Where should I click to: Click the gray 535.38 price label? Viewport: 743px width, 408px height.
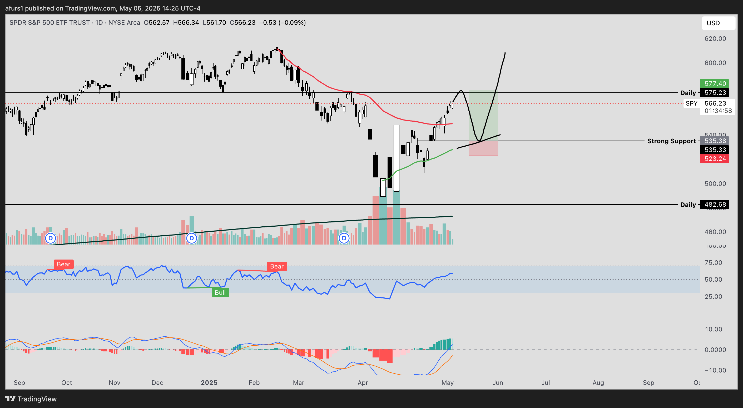[715, 141]
